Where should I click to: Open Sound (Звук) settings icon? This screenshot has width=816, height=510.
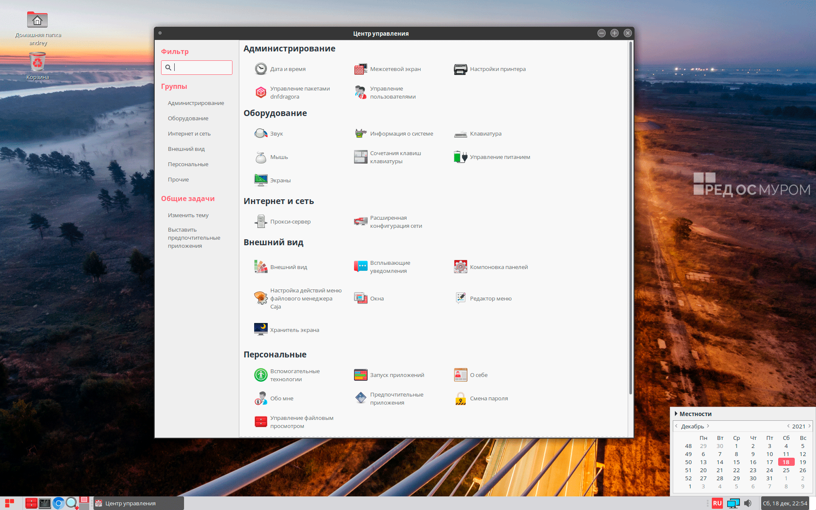click(261, 133)
